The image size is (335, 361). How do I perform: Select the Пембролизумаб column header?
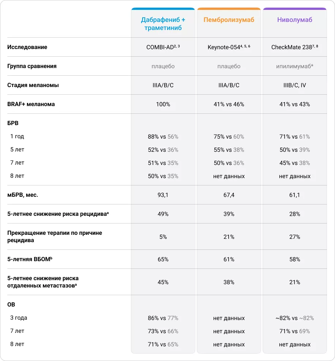tap(229, 20)
